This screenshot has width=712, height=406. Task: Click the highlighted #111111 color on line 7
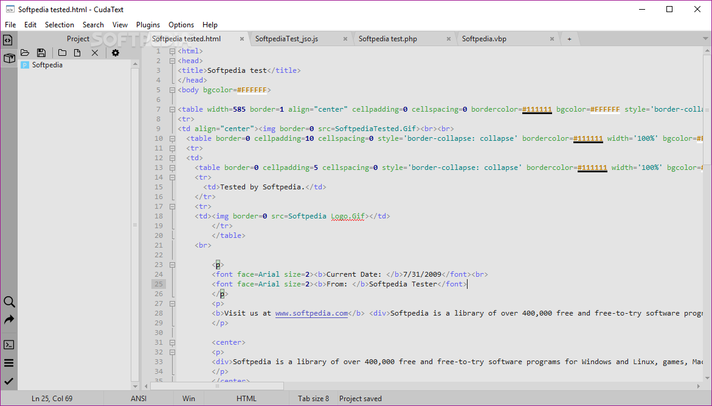[x=537, y=109]
